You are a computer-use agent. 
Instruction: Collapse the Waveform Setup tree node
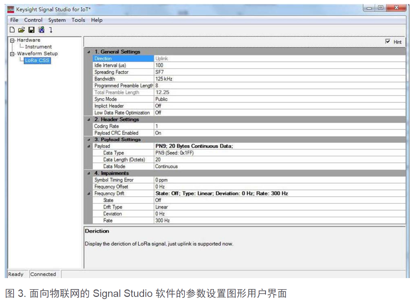coord(13,54)
